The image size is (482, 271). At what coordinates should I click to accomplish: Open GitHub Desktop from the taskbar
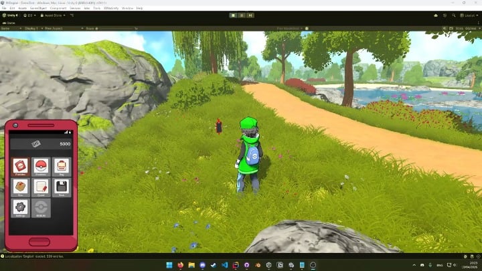pos(246,265)
